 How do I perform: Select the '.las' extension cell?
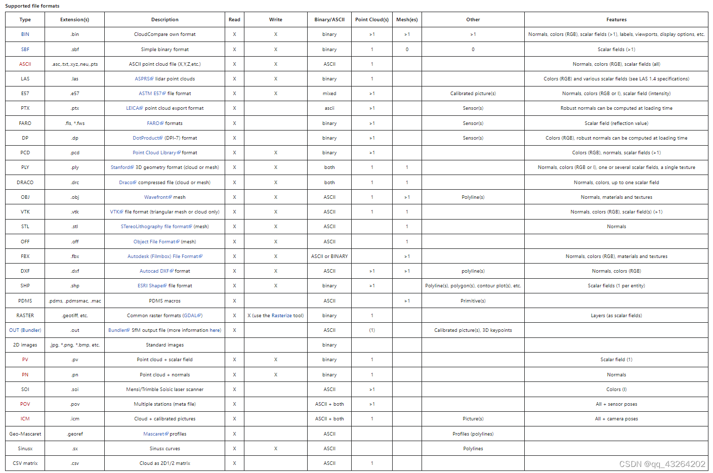click(75, 79)
